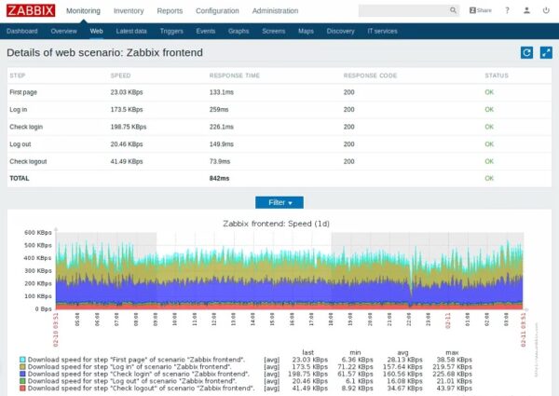Click the SPEED column header
This screenshot has width=559, height=396.
[x=120, y=75]
